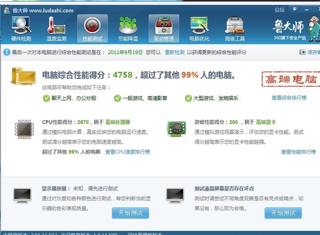This screenshot has height=235, width=320.
Task: Open 查看性能排行榜 performance ranking
Action: pos(299,152)
